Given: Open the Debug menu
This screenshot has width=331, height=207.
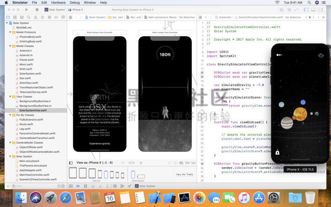Looking at the screenshot, I should pos(74,2).
